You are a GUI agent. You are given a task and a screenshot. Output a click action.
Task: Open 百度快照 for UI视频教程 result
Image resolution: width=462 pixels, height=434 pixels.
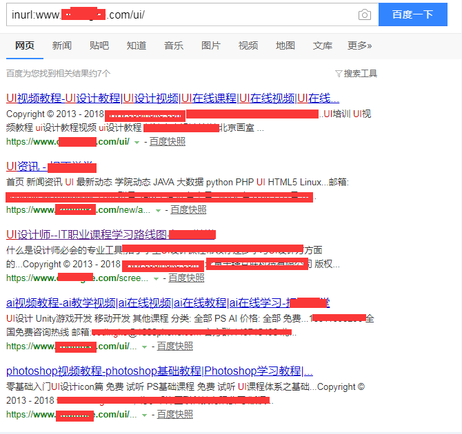168,142
